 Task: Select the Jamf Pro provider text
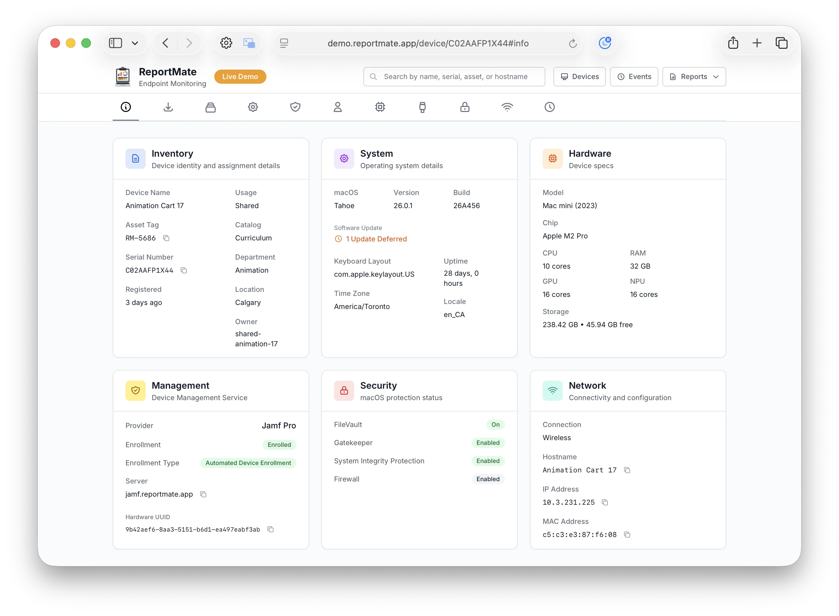click(279, 426)
